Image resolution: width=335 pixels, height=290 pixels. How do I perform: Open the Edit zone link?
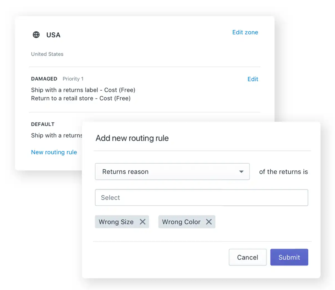click(x=245, y=32)
